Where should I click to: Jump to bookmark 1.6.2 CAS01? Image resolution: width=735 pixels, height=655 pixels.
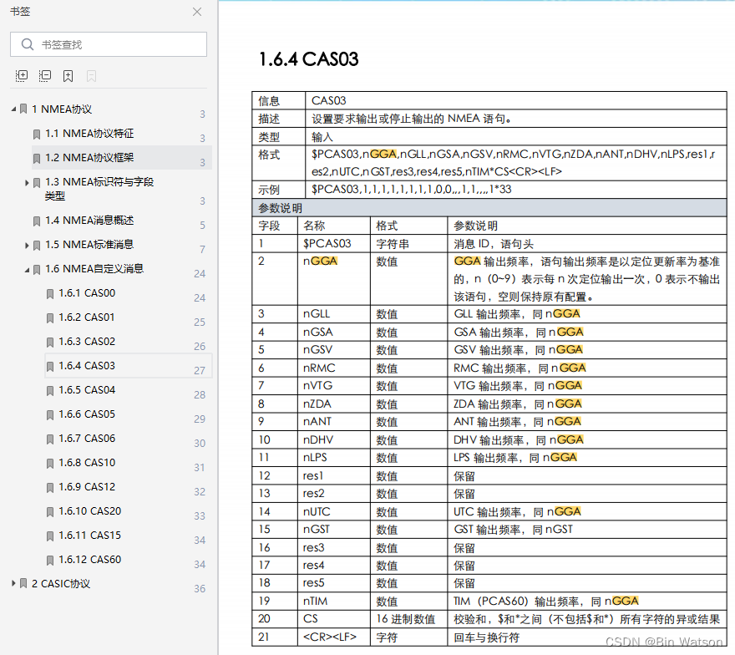point(87,317)
